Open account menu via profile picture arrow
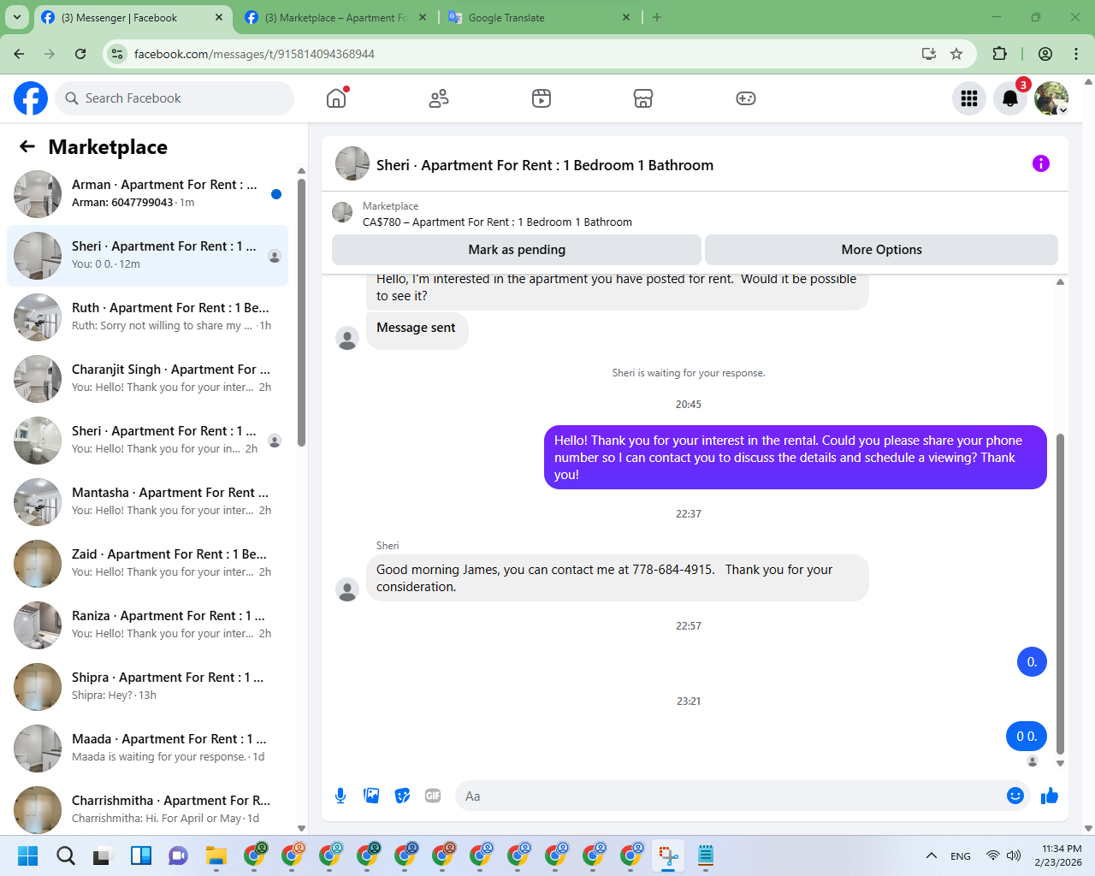 click(x=1051, y=98)
